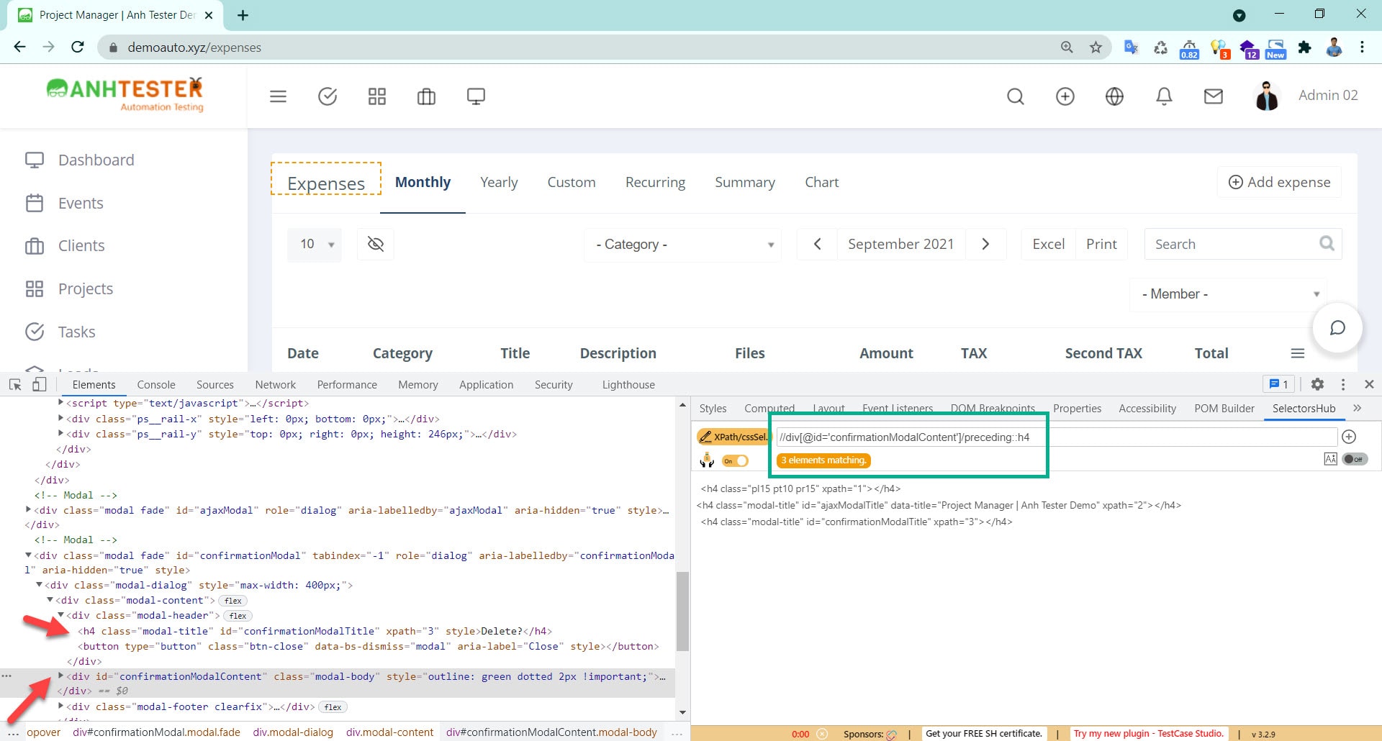Enable the SelectorsHub grey Off toggle
1382x741 pixels.
click(1355, 459)
